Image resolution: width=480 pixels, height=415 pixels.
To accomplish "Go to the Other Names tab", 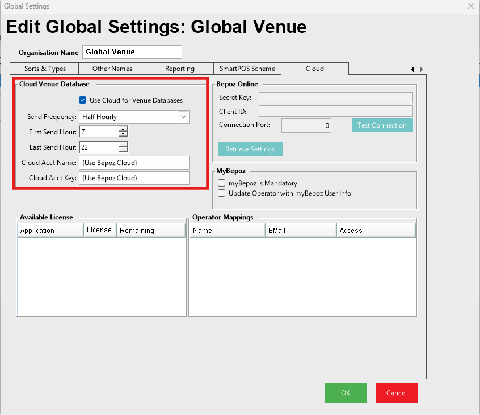I will pos(112,69).
